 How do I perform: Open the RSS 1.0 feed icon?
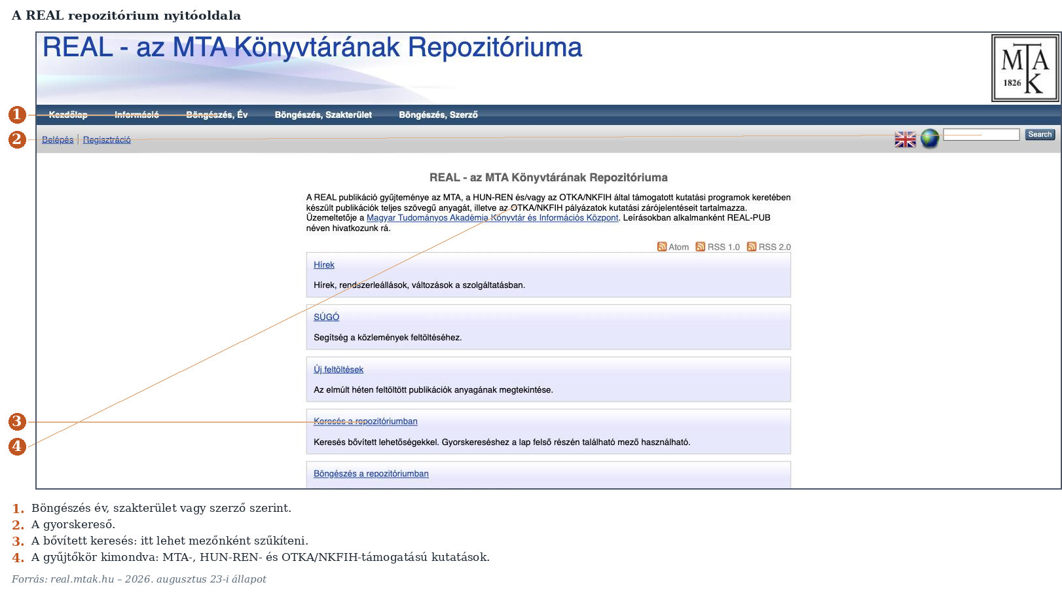[x=701, y=247]
